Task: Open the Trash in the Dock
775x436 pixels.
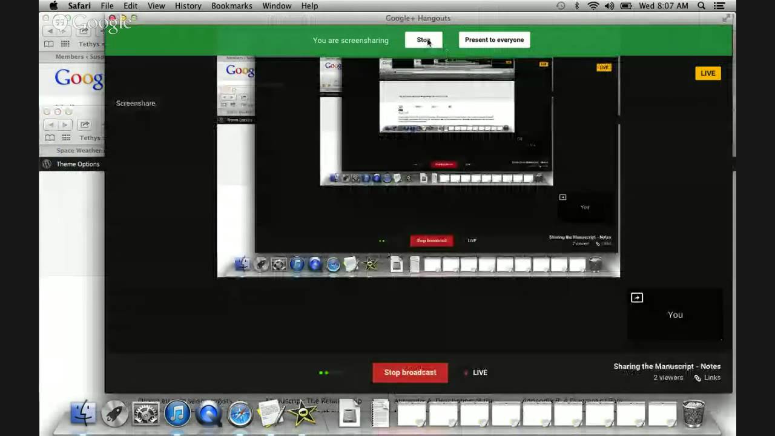Action: point(693,414)
